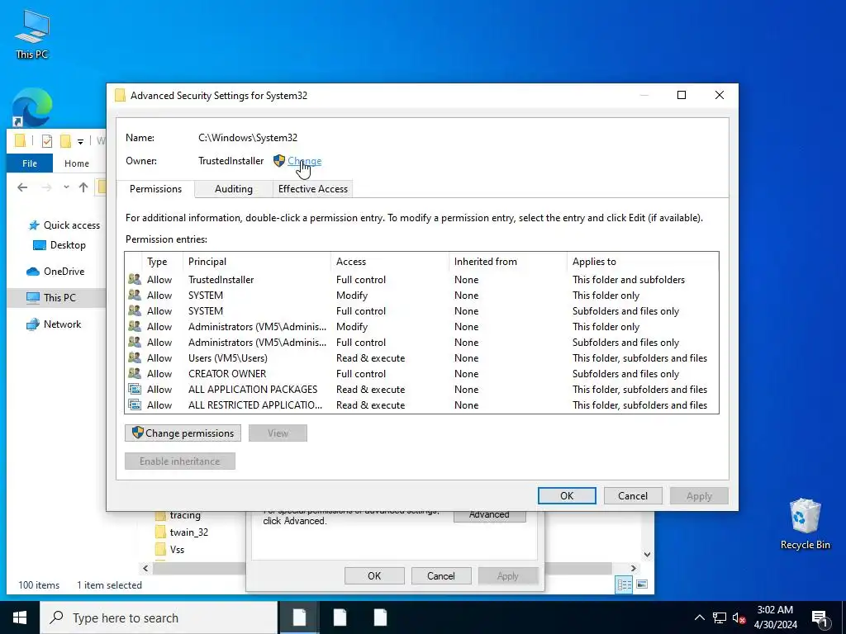Click the Type column header
The width and height of the screenshot is (846, 634).
163,262
